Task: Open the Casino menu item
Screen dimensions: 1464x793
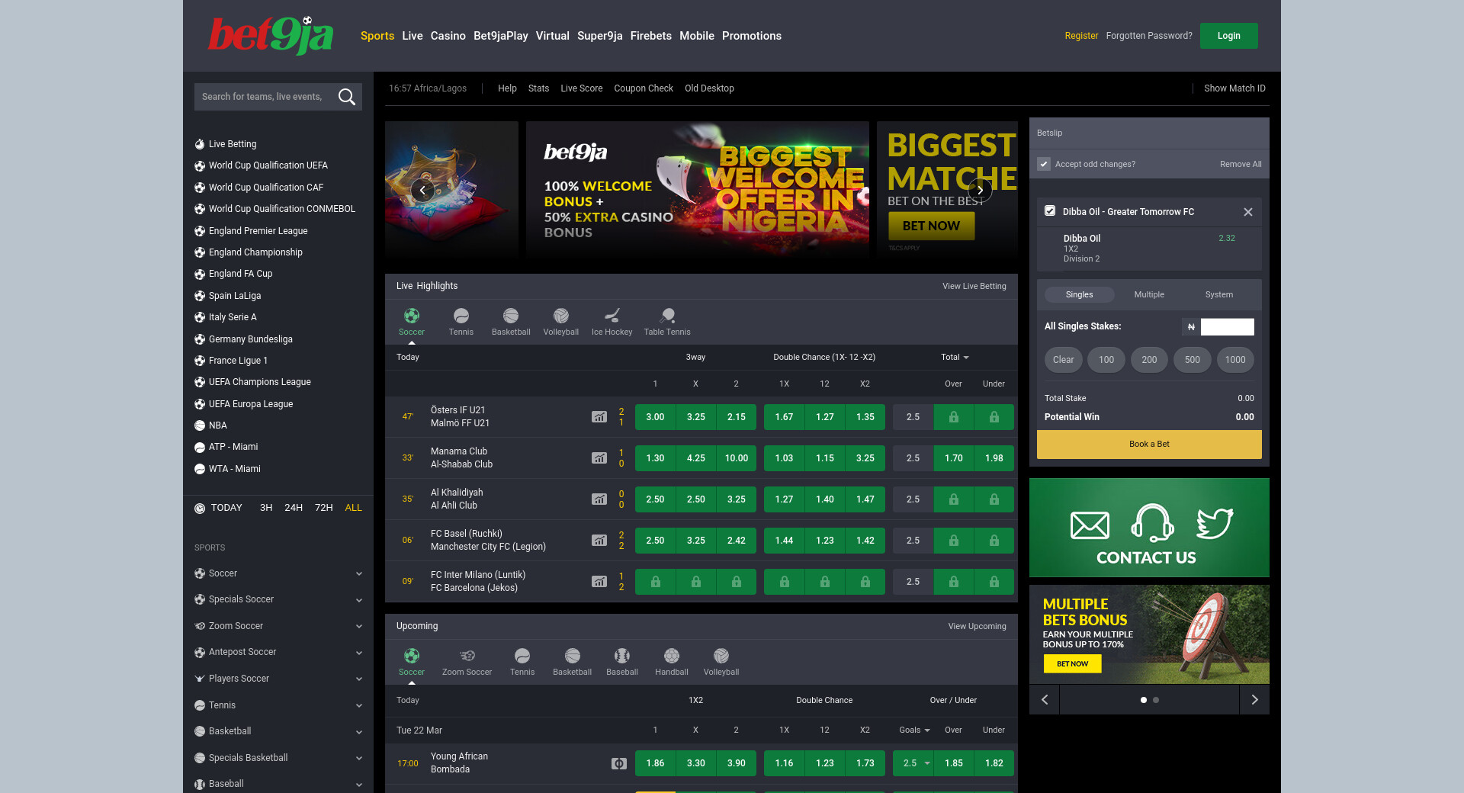Action: 448,36
